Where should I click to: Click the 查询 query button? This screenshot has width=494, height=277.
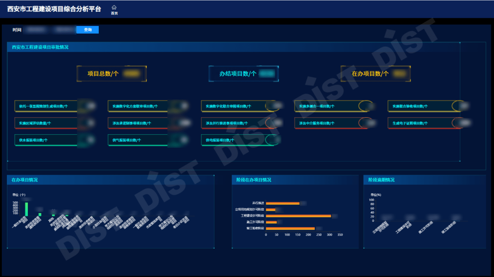point(87,30)
